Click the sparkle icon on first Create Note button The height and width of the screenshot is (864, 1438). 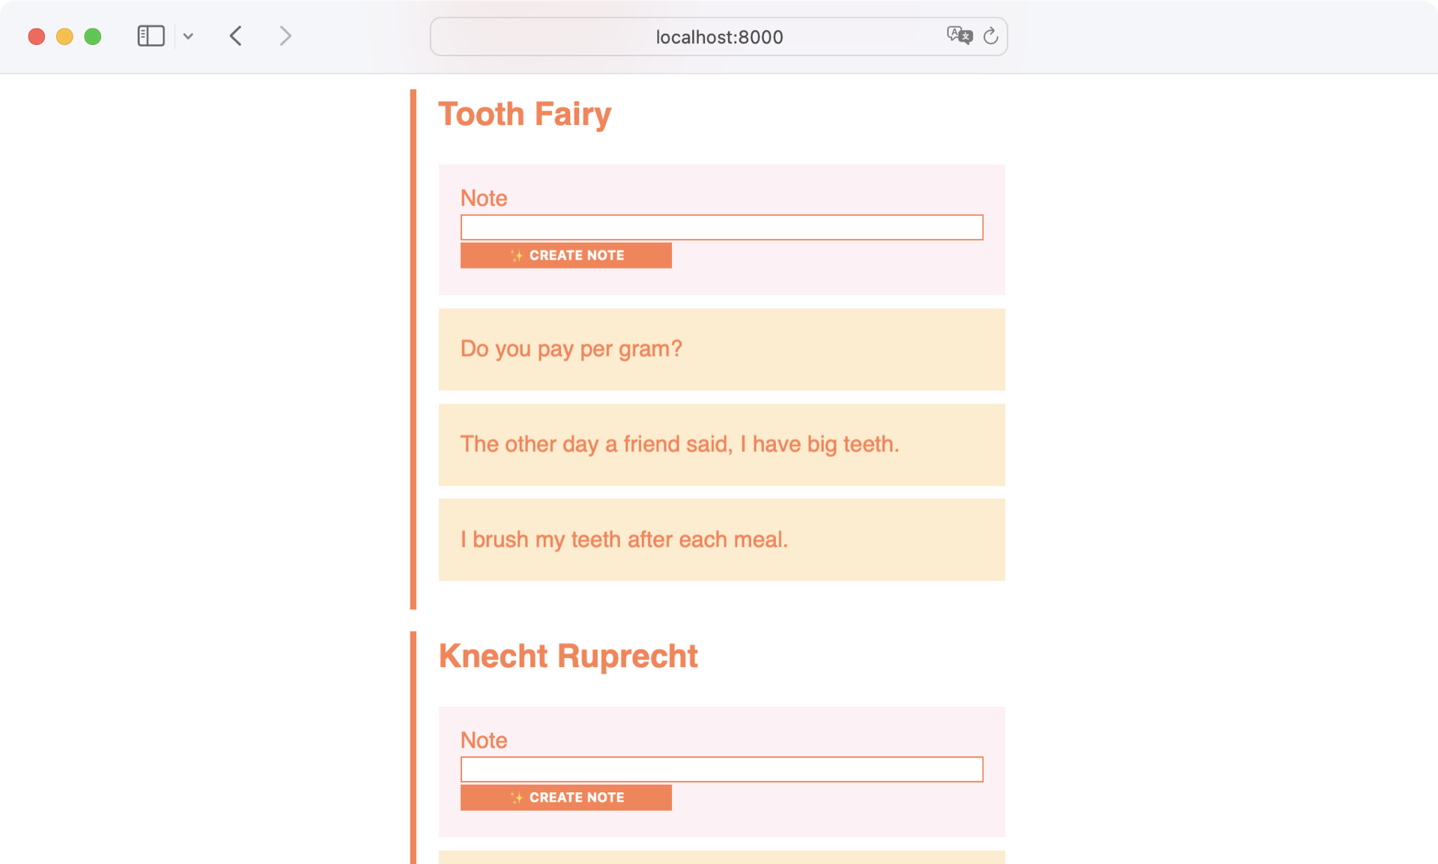(516, 255)
